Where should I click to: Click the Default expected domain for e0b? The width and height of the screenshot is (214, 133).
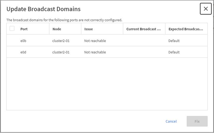(x=174, y=41)
